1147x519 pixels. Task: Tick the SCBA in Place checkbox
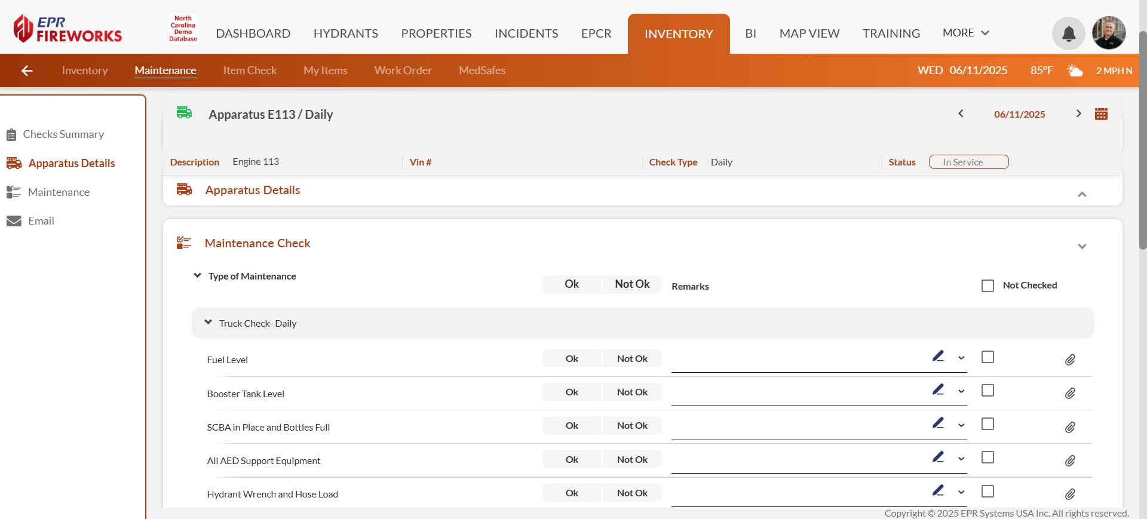point(987,424)
